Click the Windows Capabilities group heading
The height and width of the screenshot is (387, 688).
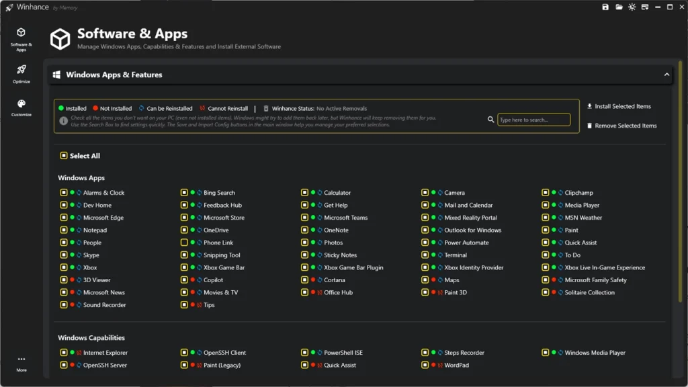(x=91, y=338)
